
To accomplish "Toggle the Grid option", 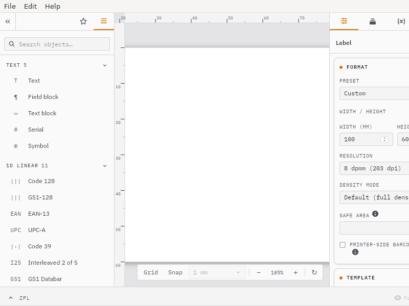I will tap(151, 272).
